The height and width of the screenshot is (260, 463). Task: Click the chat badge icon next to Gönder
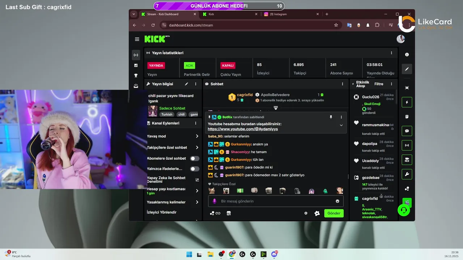point(317,213)
